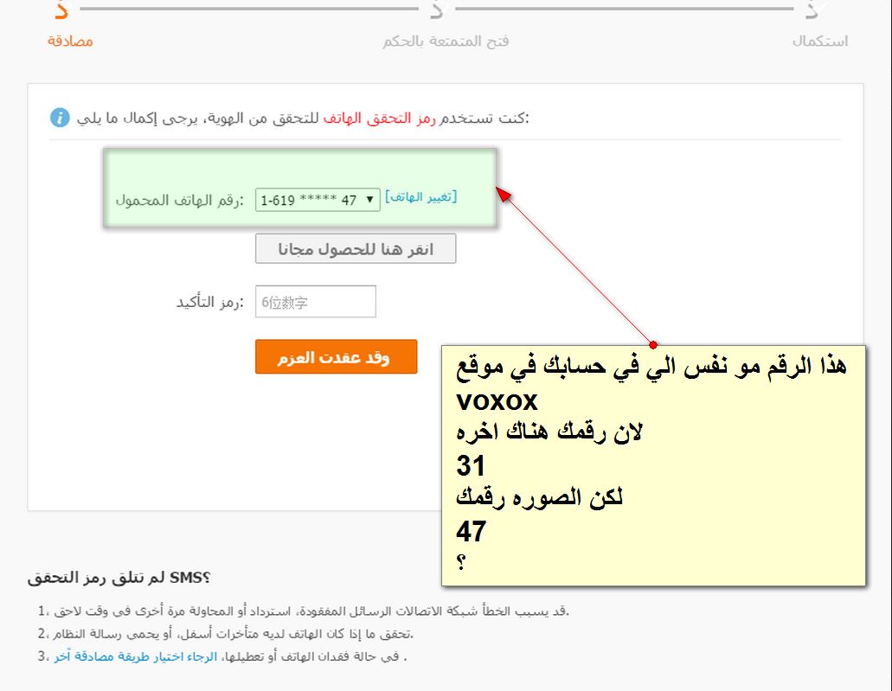Click the [تغيير الهاتف] change phone link
This screenshot has height=691, width=892.
tap(420, 196)
